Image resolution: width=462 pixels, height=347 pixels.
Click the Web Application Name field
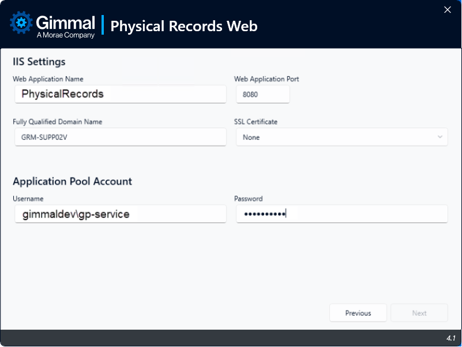click(x=120, y=94)
